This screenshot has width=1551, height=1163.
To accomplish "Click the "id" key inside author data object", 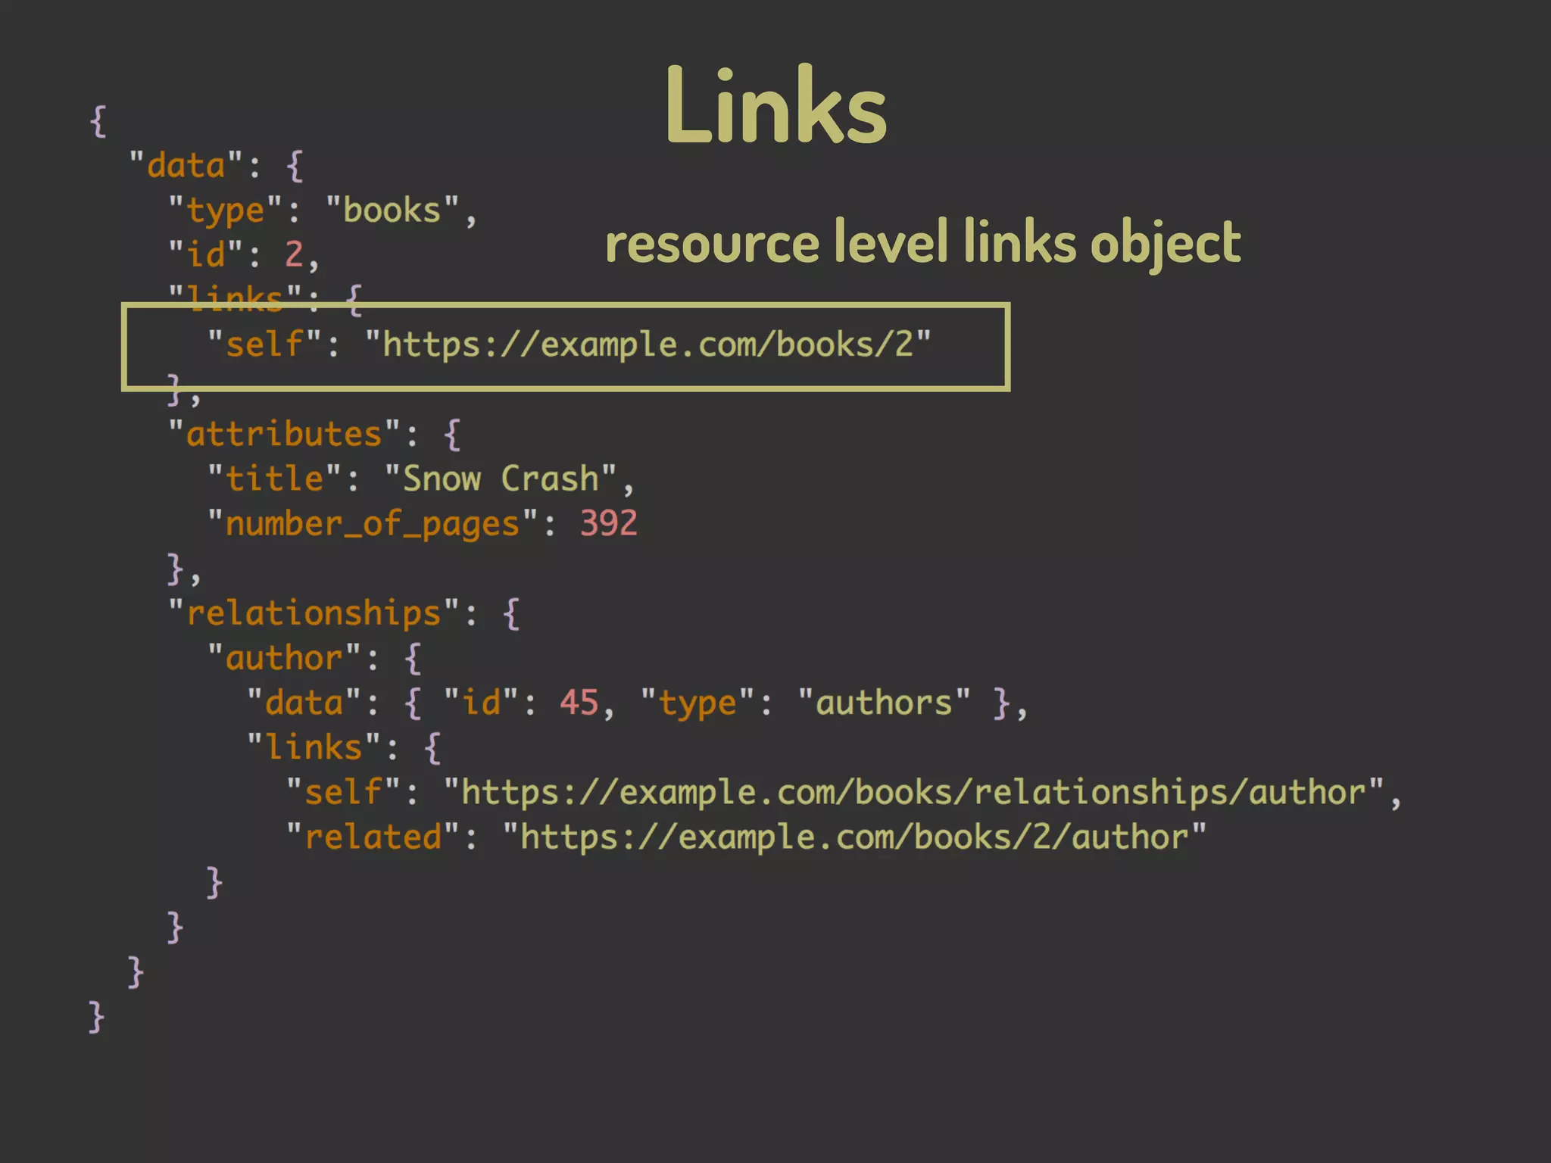I will pyautogui.click(x=481, y=703).
